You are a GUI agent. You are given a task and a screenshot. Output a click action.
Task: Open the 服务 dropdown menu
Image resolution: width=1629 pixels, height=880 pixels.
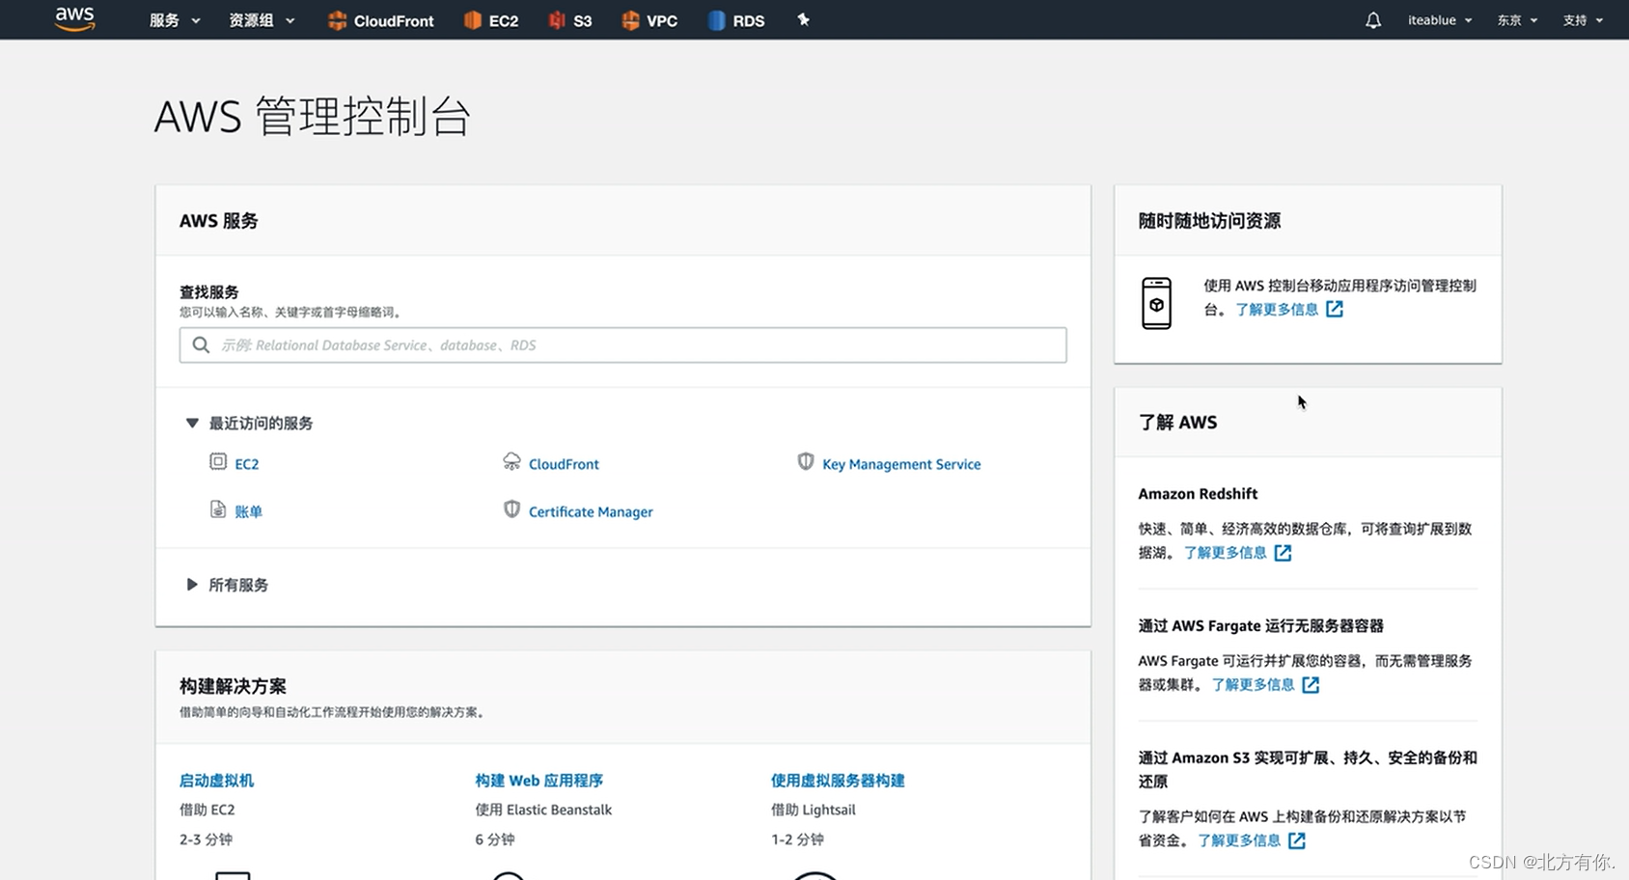pos(175,20)
